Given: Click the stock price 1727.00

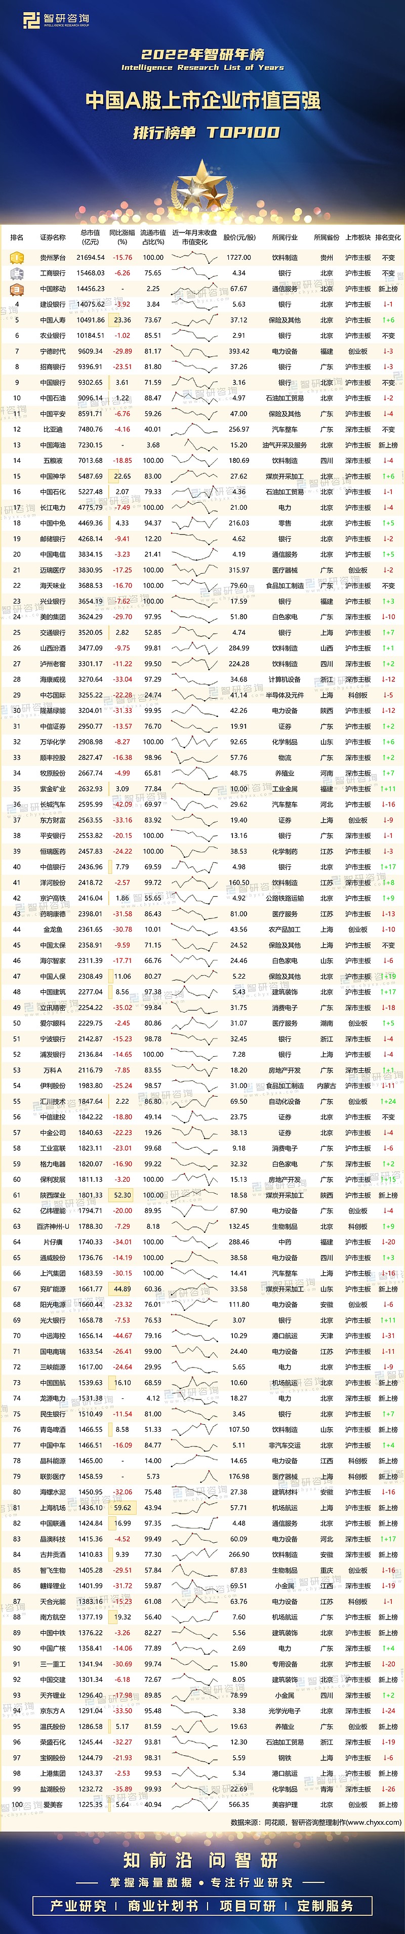Looking at the screenshot, I should [x=239, y=258].
